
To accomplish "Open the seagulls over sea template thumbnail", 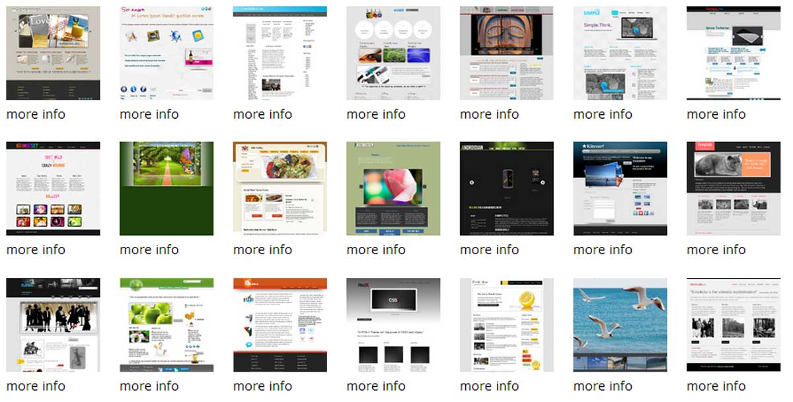I will 620,325.
